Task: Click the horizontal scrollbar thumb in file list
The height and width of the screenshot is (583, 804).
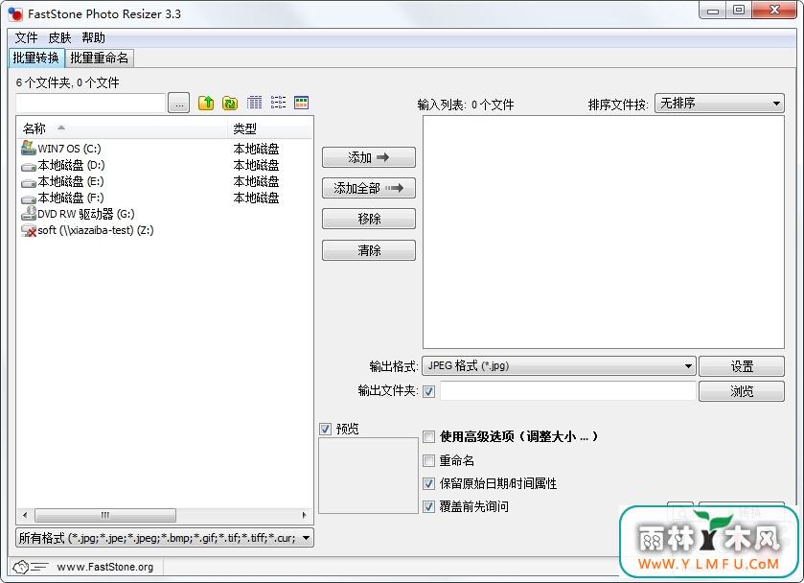Action: [105, 515]
